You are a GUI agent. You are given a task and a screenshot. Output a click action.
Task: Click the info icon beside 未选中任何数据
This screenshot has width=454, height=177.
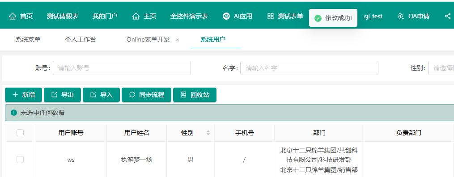pos(13,113)
